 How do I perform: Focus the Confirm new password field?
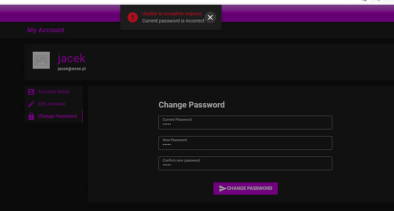click(x=245, y=163)
